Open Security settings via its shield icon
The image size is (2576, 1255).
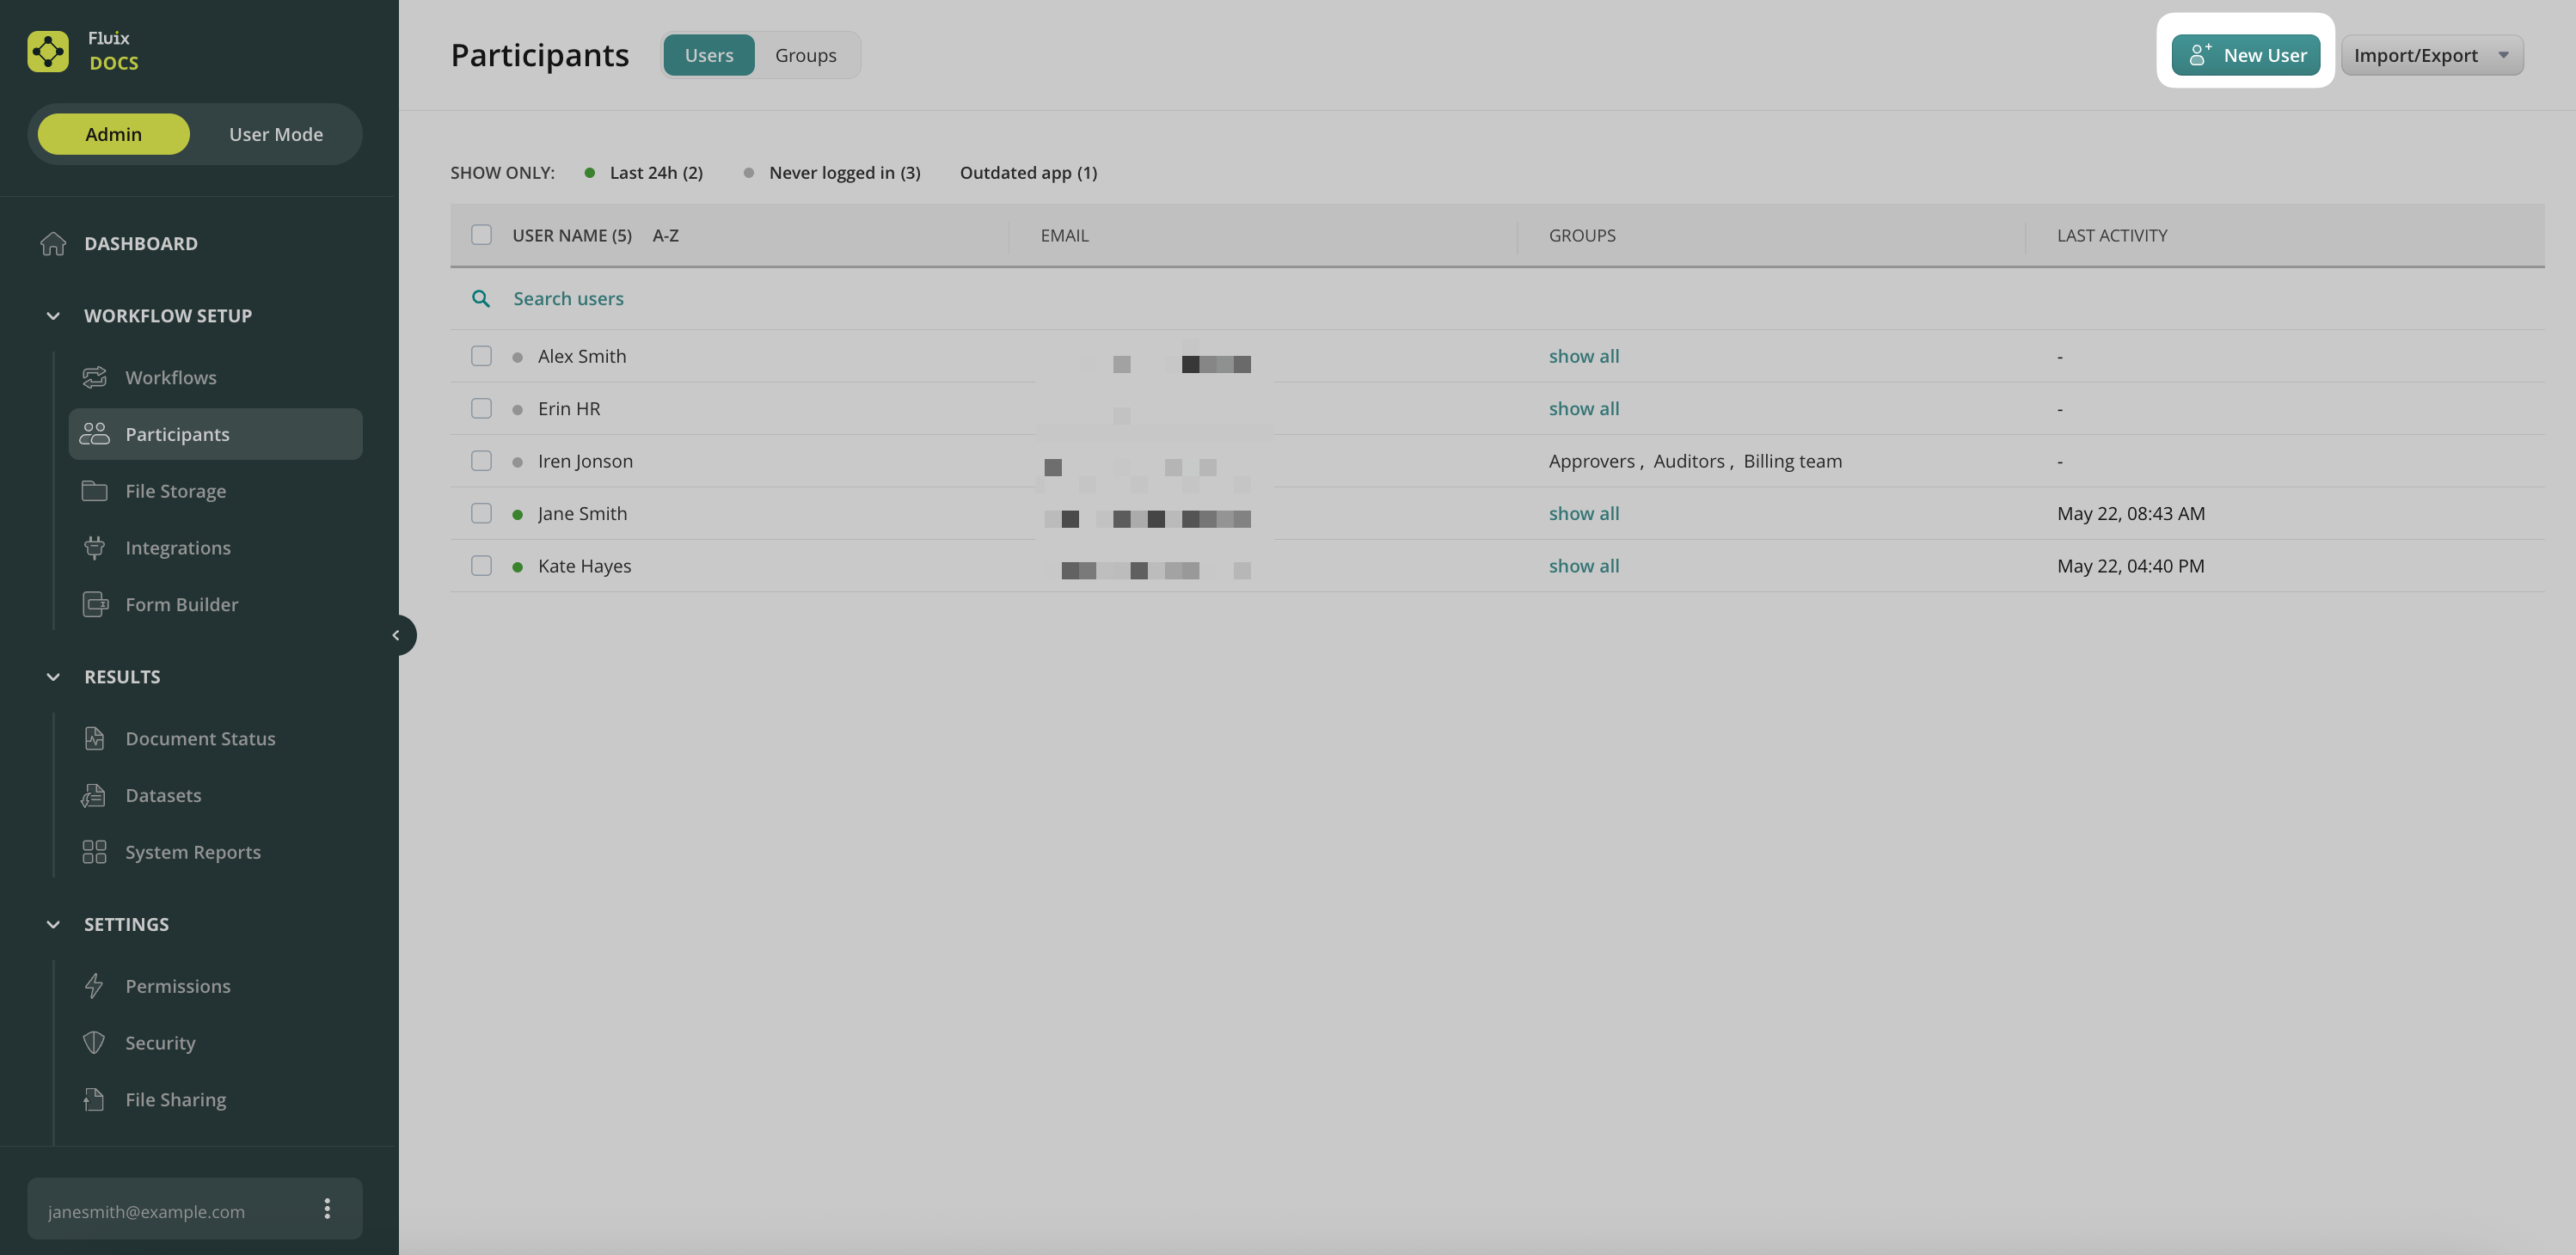(94, 1043)
